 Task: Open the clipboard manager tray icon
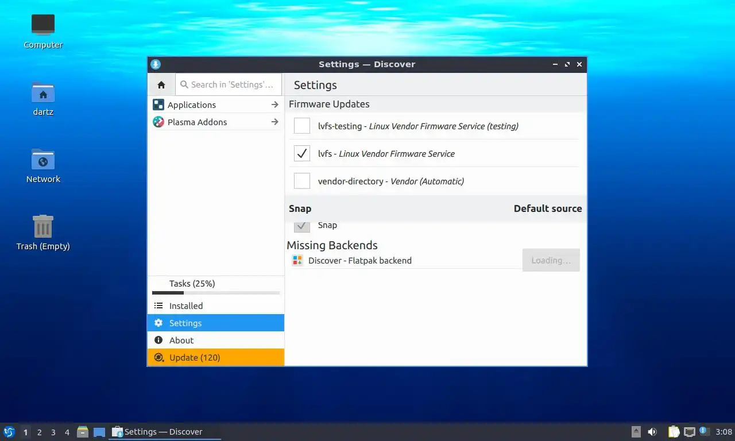pyautogui.click(x=674, y=432)
